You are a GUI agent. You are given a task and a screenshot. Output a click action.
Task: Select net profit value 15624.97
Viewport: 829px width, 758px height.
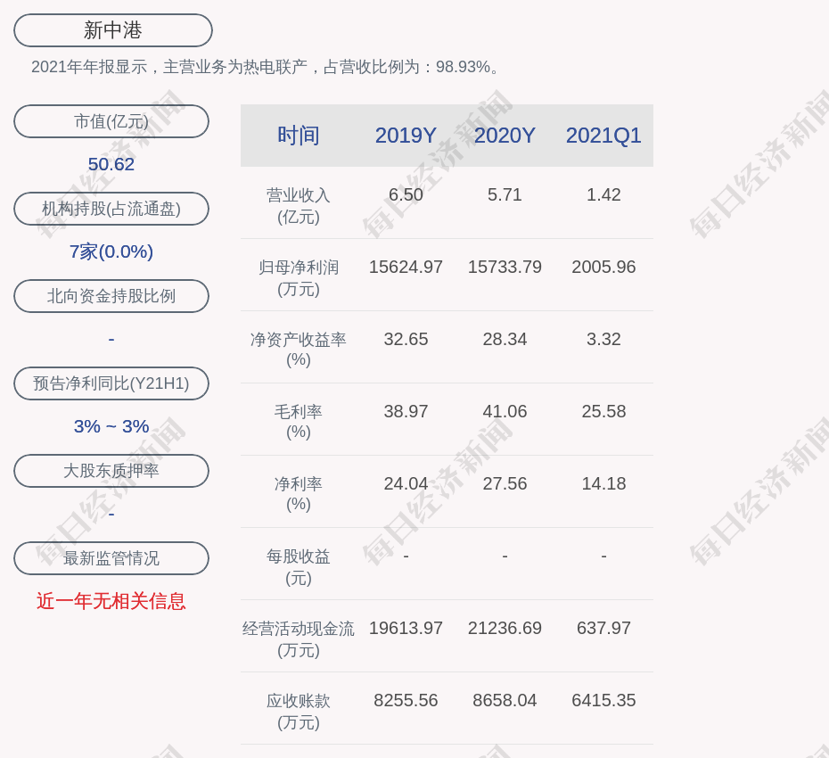point(406,267)
